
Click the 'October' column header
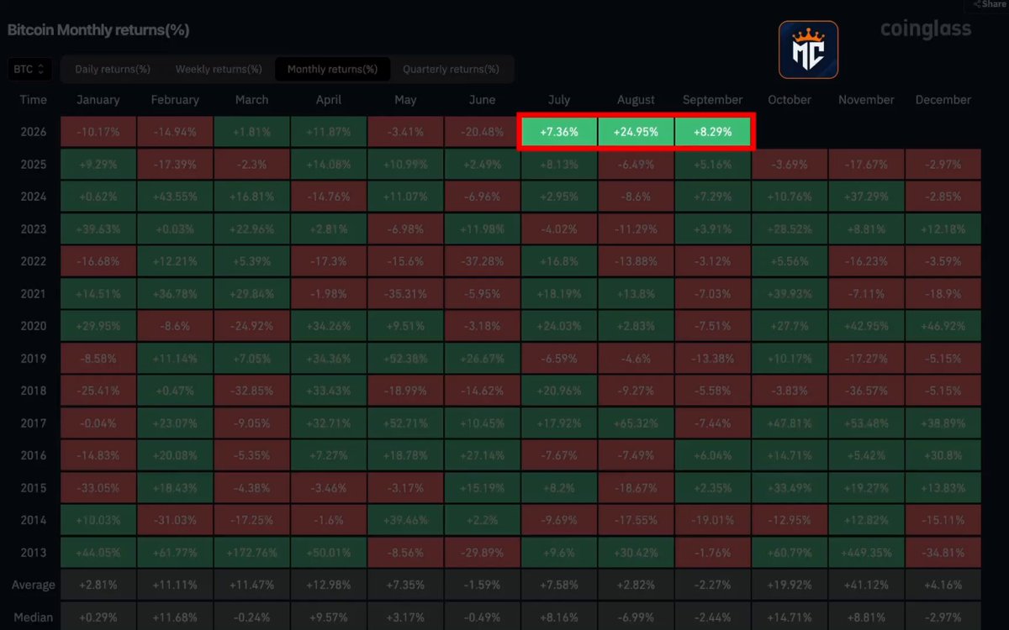coord(790,100)
